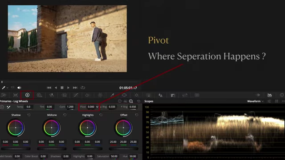Toggle the unmix icon beside the speaker

pyautogui.click(x=12, y=88)
